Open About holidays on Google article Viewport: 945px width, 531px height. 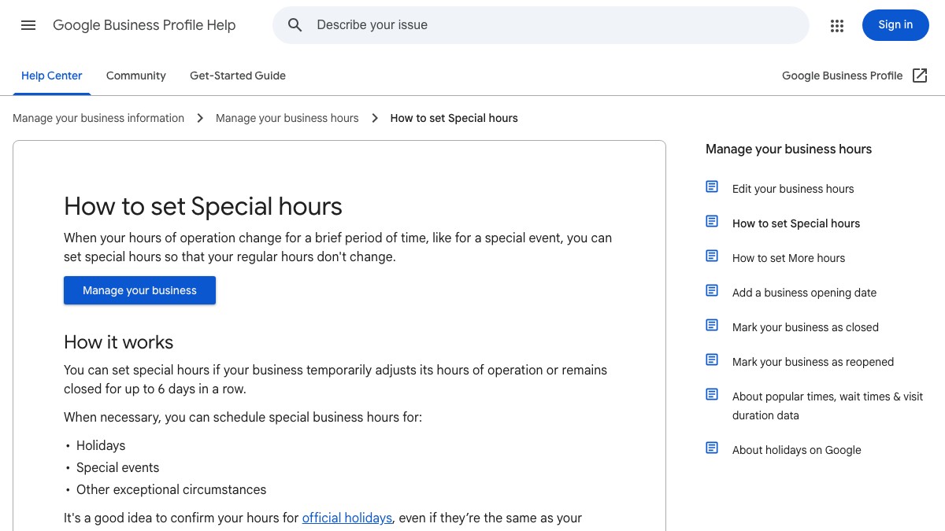pos(797,450)
